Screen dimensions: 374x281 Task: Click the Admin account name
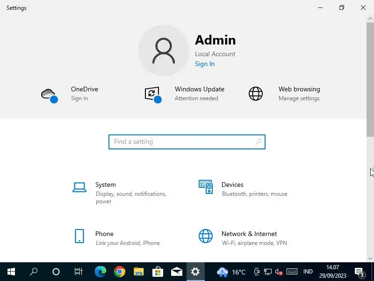click(x=216, y=40)
